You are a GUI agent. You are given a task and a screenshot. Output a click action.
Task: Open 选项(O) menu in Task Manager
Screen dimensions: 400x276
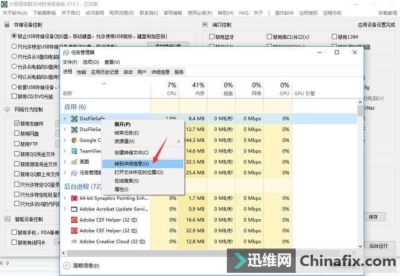pos(91,62)
